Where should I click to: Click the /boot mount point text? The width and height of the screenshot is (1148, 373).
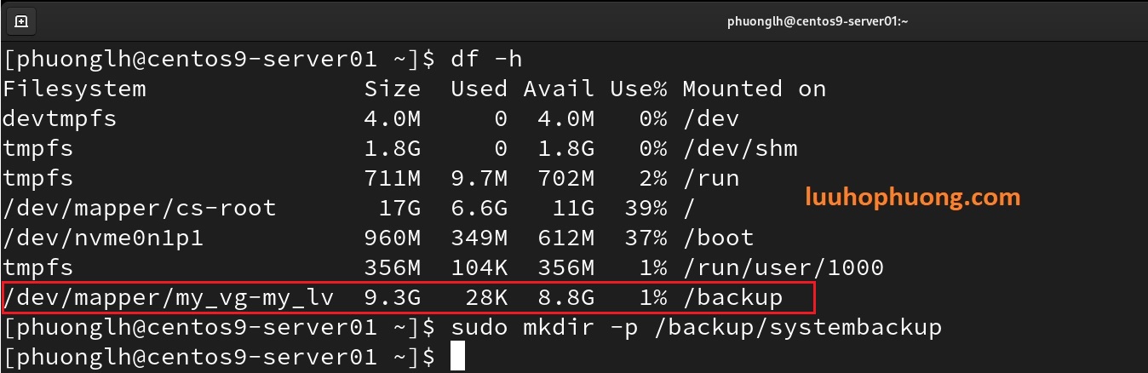[x=718, y=238]
